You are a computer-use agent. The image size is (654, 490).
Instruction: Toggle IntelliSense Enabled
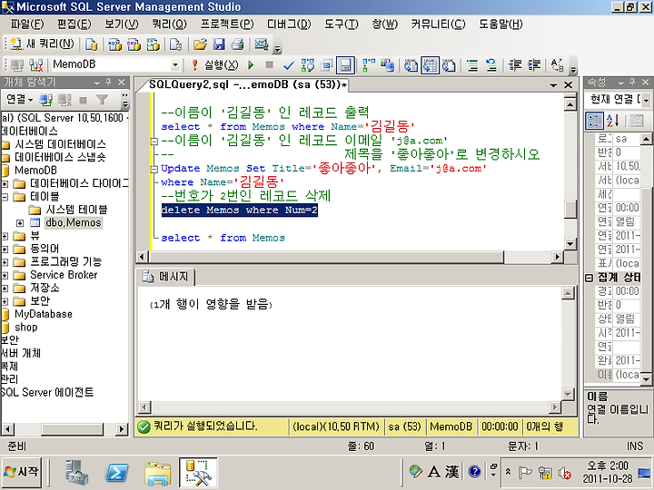345,65
